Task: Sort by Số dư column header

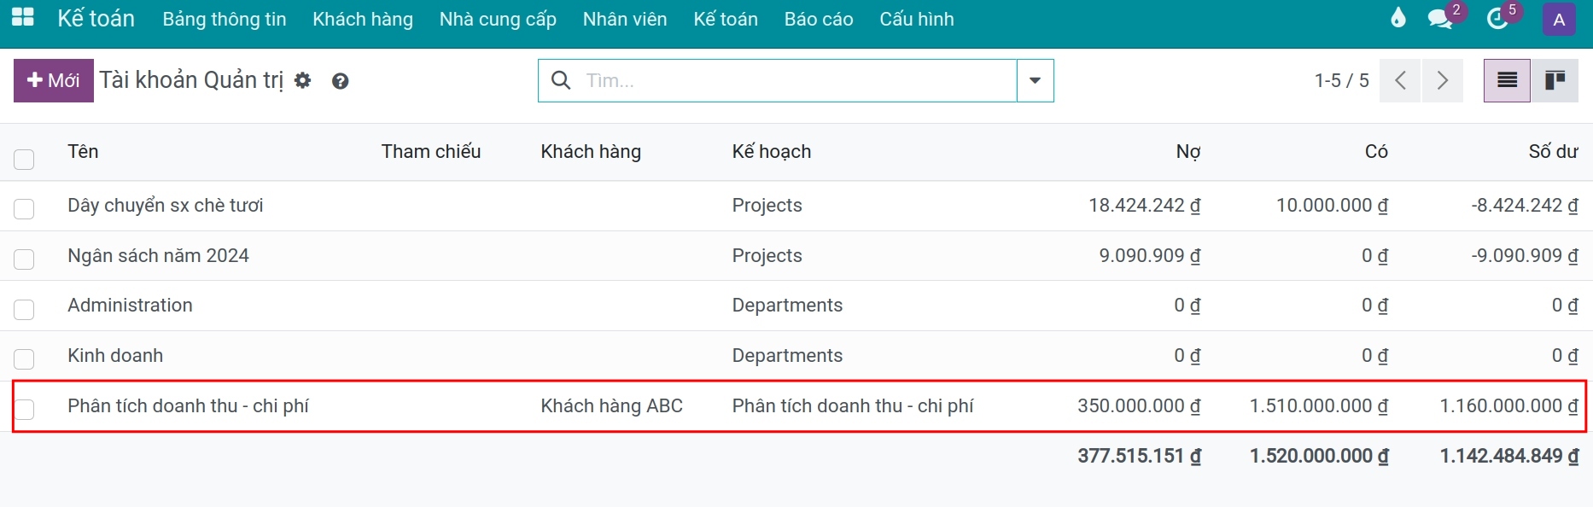Action: pos(1553,152)
